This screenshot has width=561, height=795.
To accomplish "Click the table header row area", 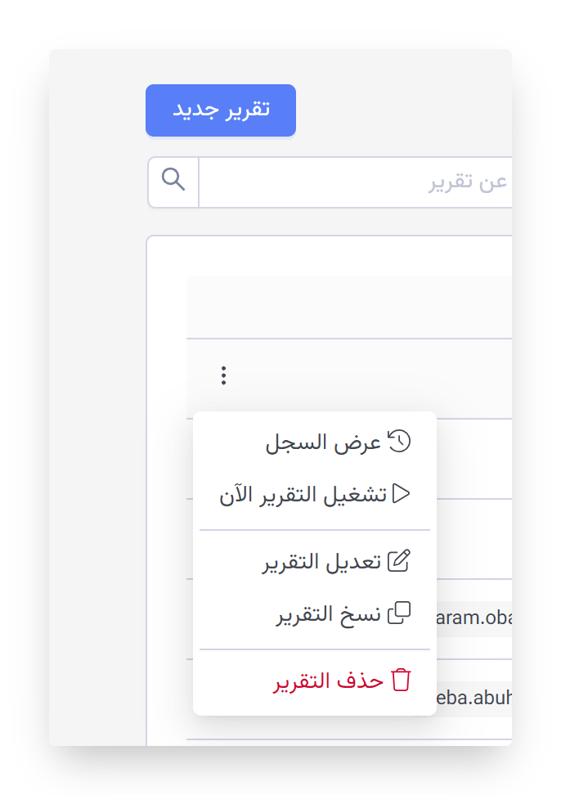I will [349, 308].
